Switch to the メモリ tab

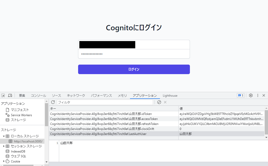[x=122, y=95]
